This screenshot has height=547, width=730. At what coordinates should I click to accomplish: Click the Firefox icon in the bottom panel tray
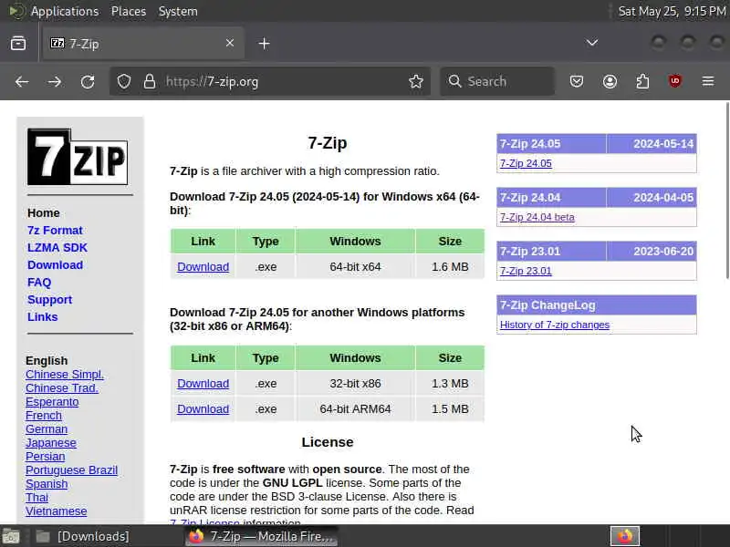pyautogui.click(x=625, y=536)
